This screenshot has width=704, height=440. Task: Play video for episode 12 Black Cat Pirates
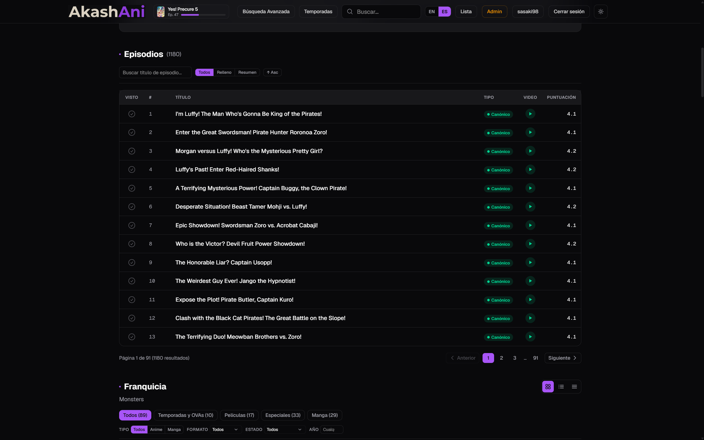(530, 318)
